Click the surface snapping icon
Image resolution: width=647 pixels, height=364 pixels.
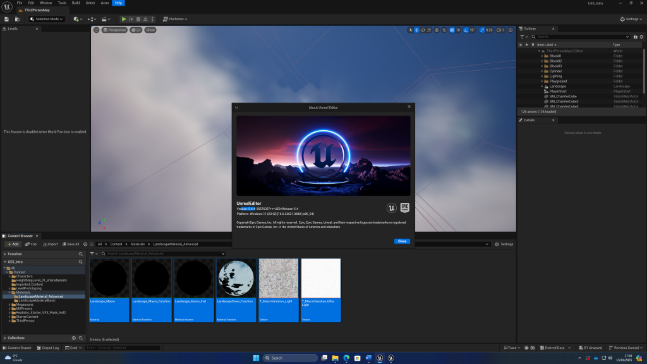click(x=444, y=30)
